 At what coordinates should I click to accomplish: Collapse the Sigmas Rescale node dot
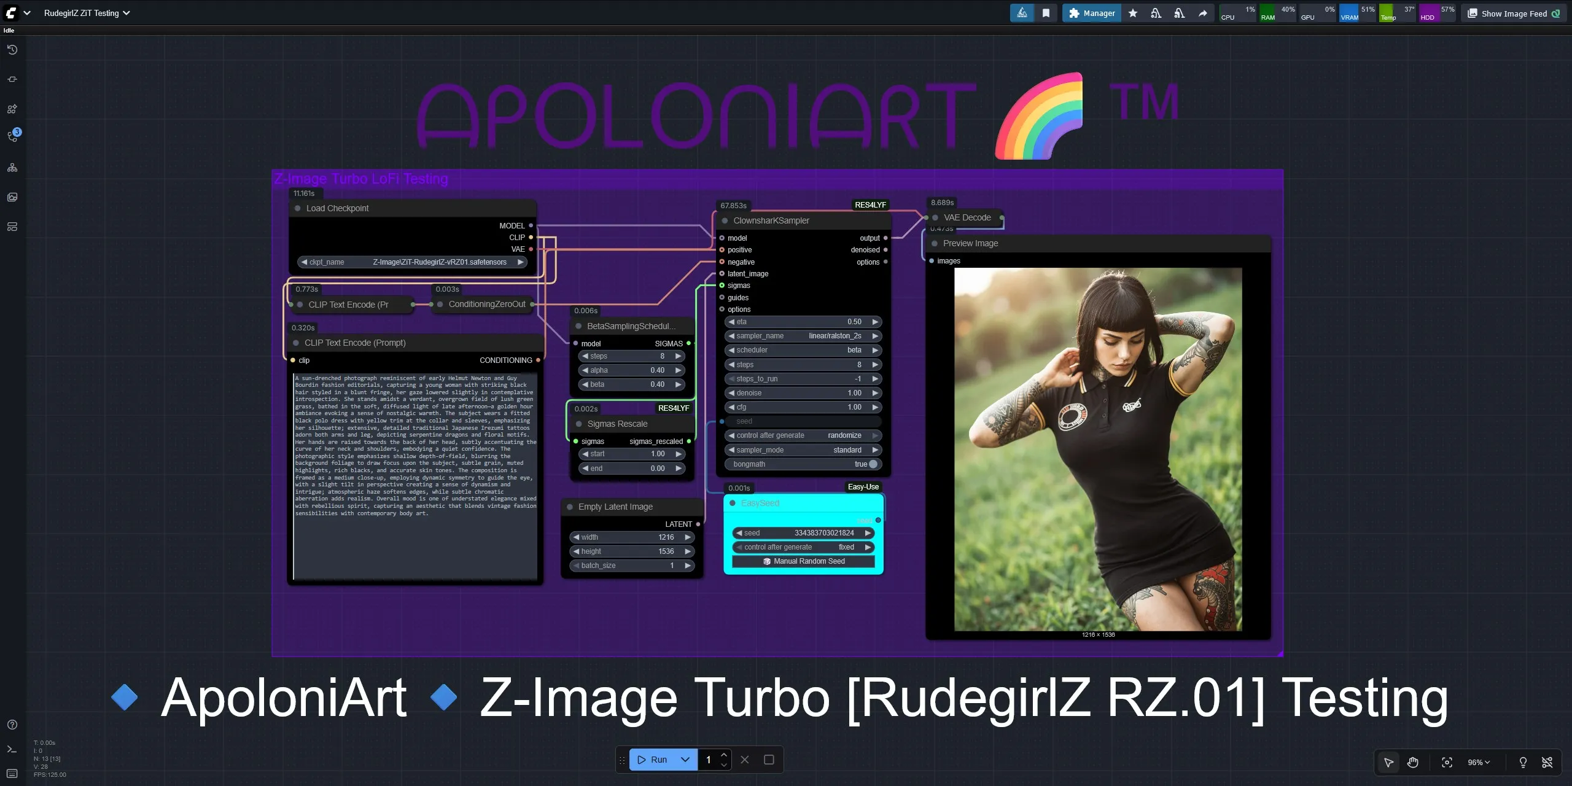[579, 424]
